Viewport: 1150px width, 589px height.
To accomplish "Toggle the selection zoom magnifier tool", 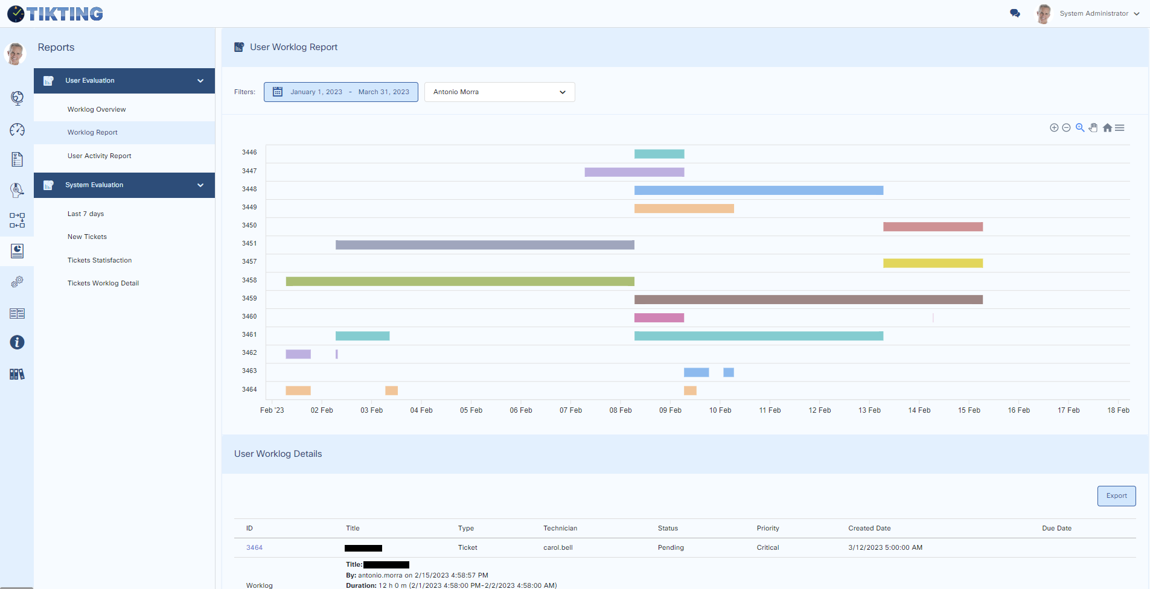I will coord(1080,128).
